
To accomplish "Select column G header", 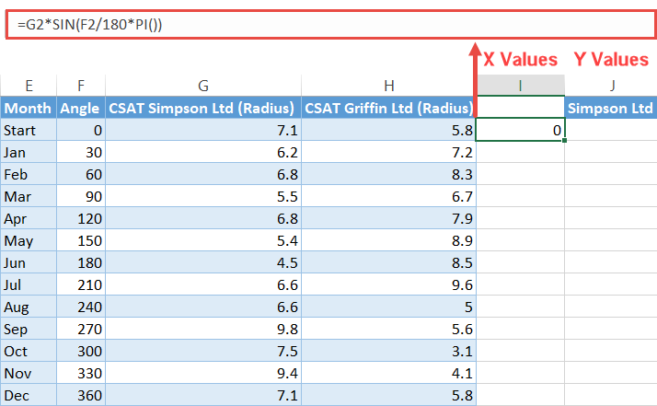I will click(203, 86).
